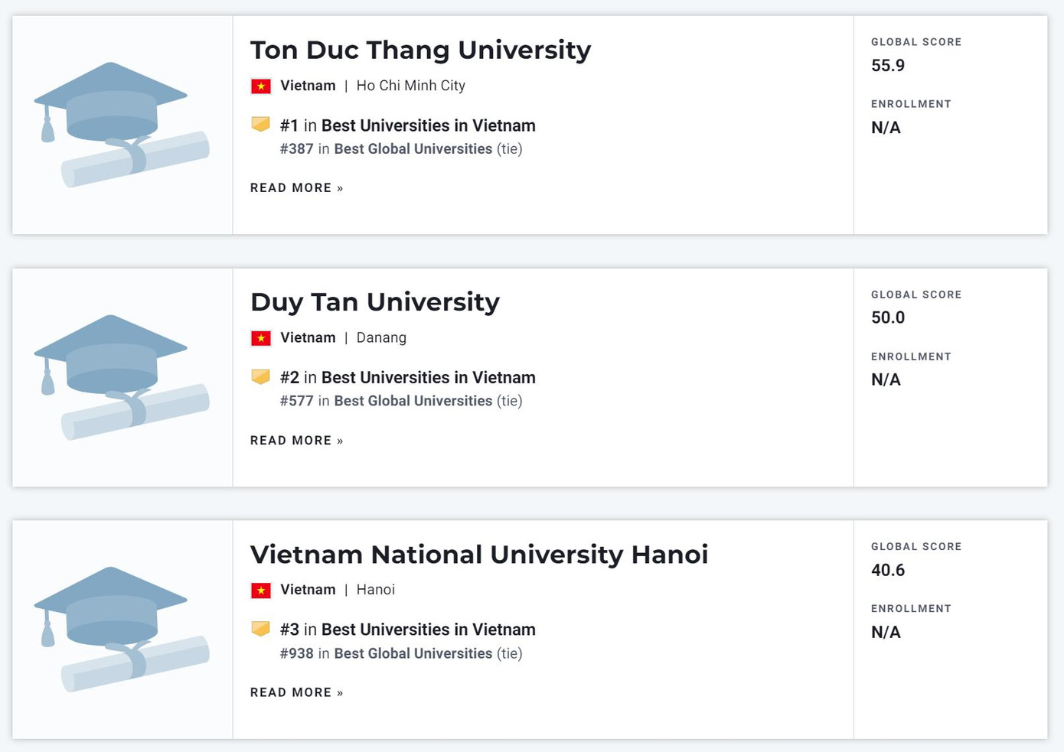Open the Duy Tan University page
Screen dimensions: 1064x752
pyautogui.click(x=374, y=301)
